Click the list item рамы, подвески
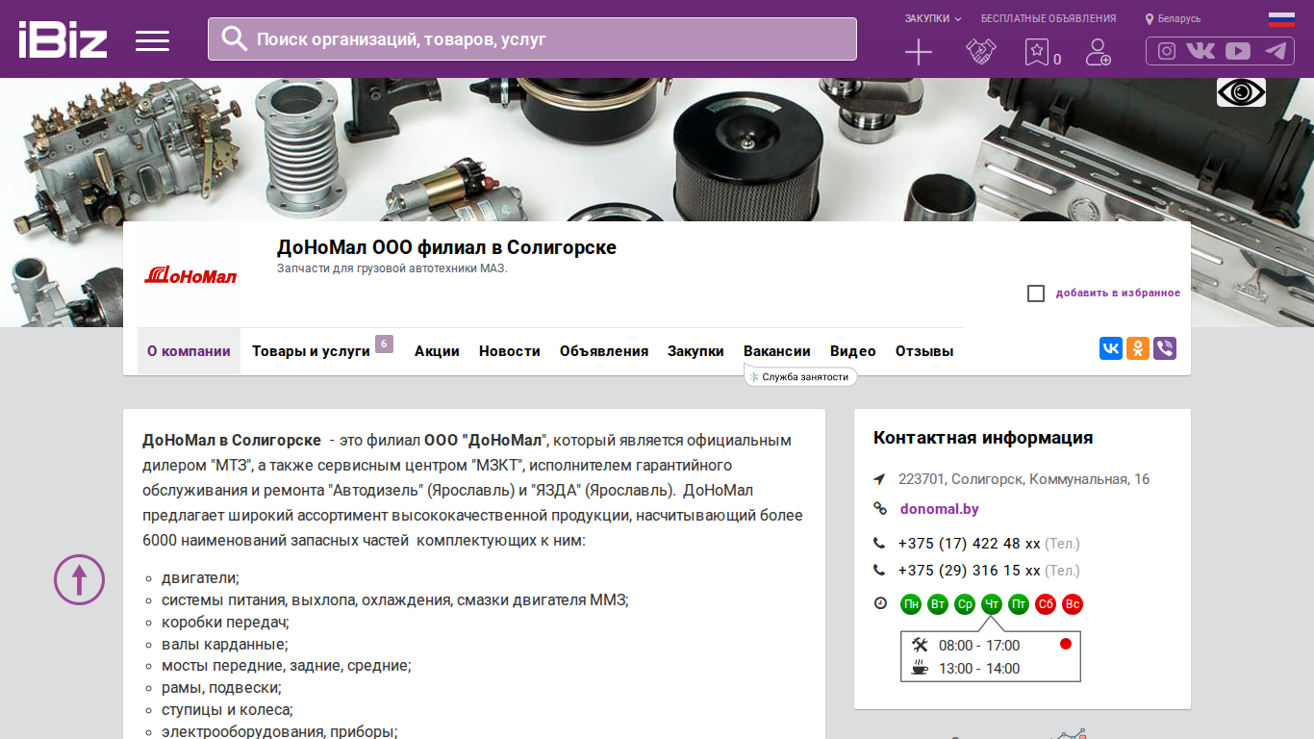 221,688
